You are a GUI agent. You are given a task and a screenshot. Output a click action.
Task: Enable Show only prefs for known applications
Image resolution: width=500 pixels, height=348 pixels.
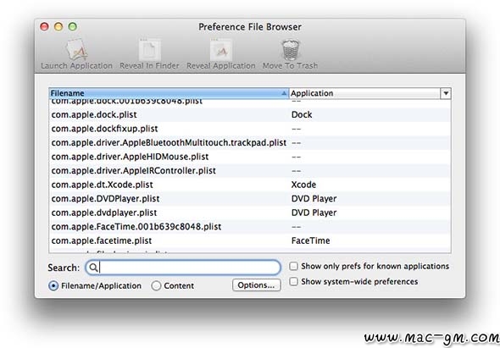pyautogui.click(x=293, y=266)
